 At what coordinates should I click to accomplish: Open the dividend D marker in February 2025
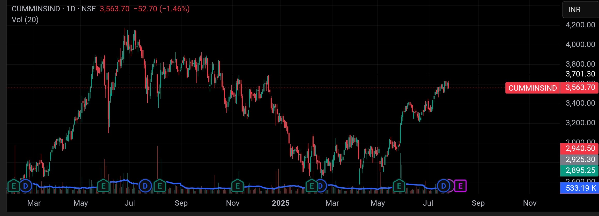(x=321, y=186)
